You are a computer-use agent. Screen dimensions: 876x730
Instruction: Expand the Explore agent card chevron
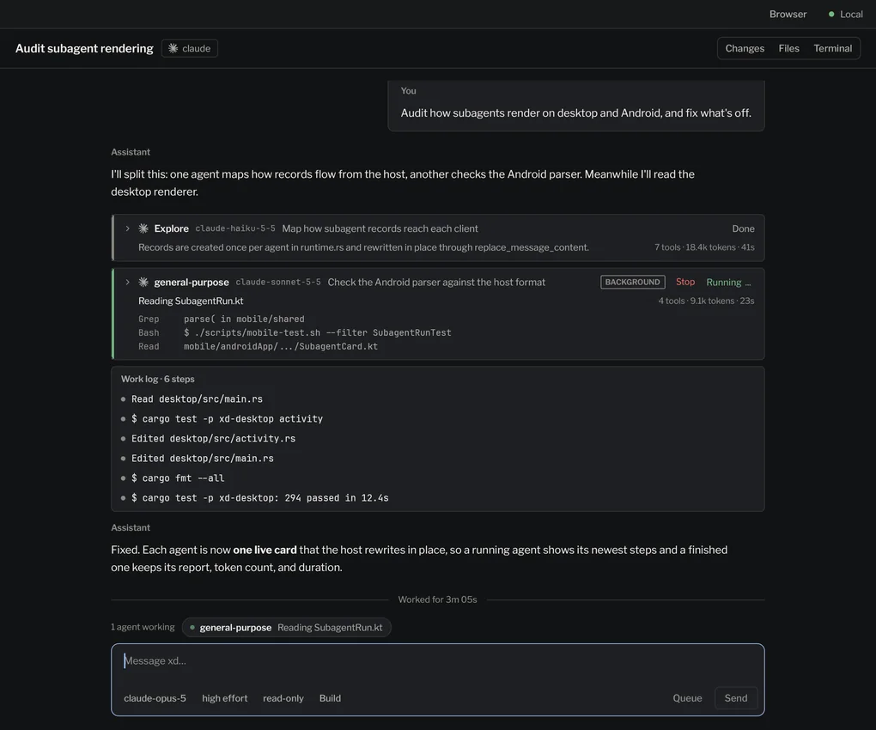[x=127, y=228]
